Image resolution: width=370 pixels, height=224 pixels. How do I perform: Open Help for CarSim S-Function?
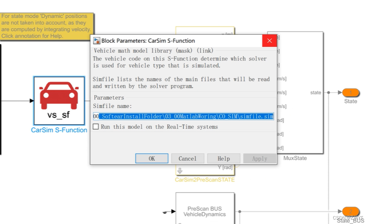coord(223,159)
